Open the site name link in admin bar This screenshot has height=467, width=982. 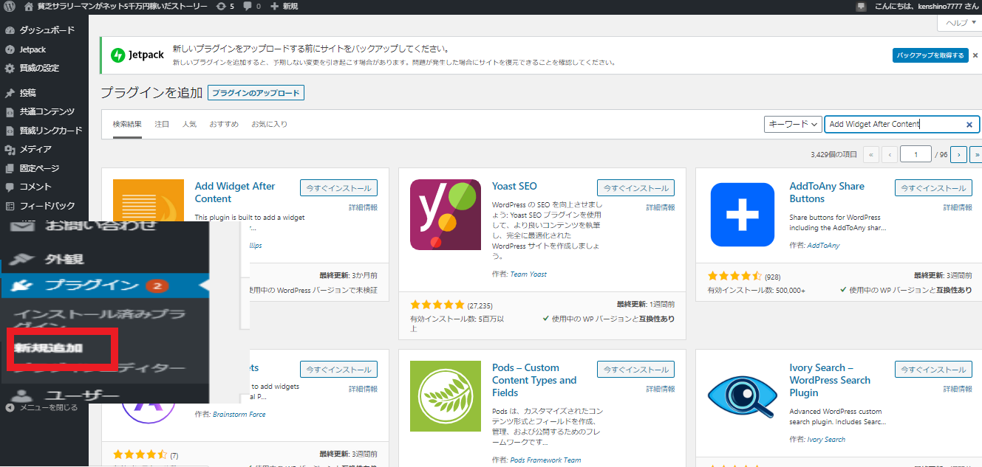(x=115, y=6)
